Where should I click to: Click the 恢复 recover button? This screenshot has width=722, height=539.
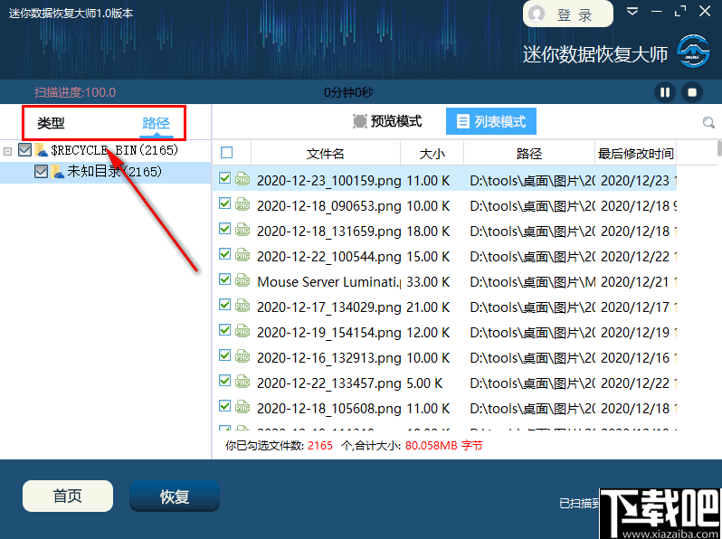click(175, 496)
